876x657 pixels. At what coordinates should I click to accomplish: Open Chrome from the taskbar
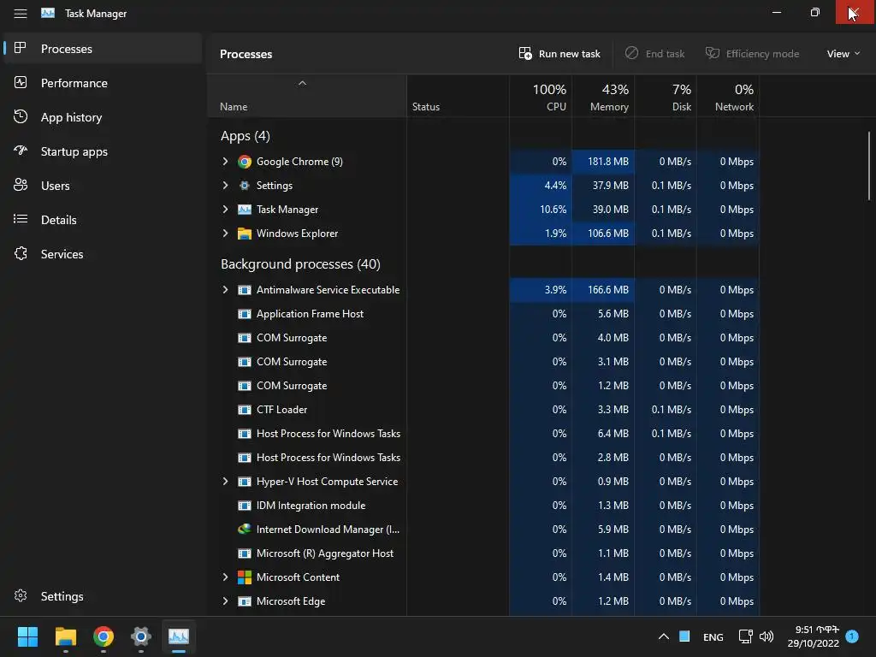coord(104,636)
